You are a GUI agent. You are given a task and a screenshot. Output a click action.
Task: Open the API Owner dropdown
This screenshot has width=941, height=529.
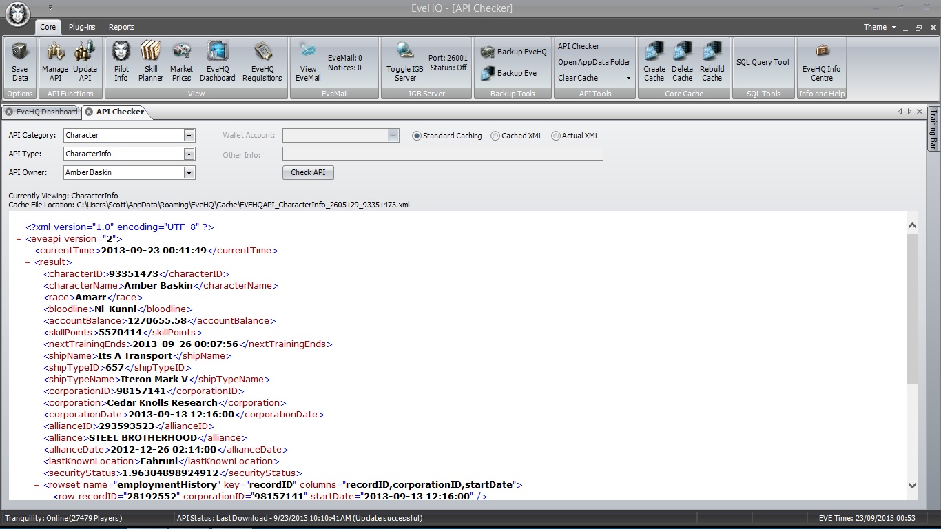(189, 173)
